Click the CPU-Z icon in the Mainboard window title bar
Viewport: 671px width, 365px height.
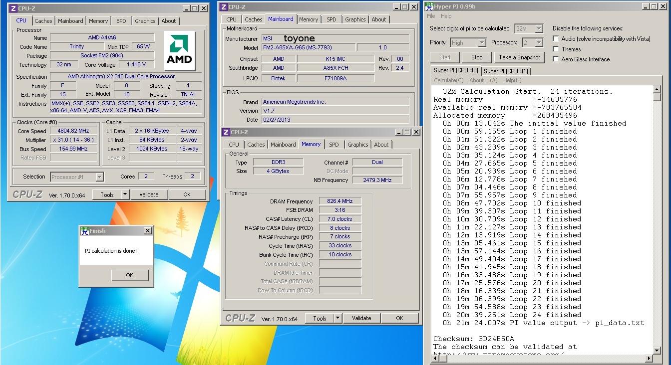coord(224,7)
